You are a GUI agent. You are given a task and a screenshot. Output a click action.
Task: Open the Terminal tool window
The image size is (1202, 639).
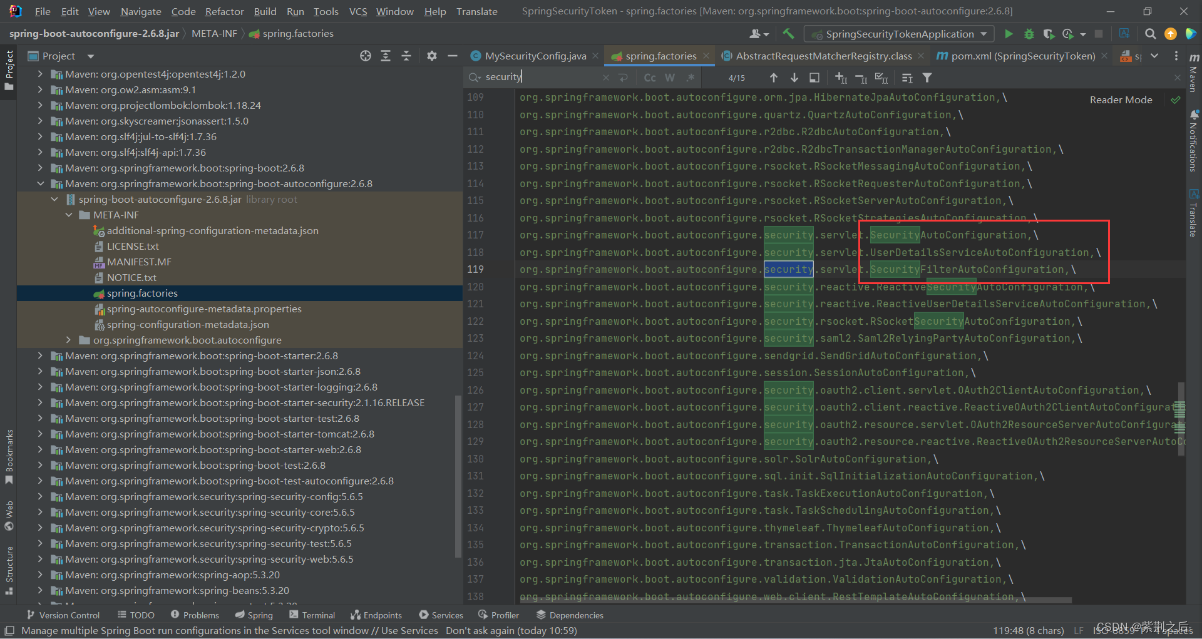tap(312, 615)
